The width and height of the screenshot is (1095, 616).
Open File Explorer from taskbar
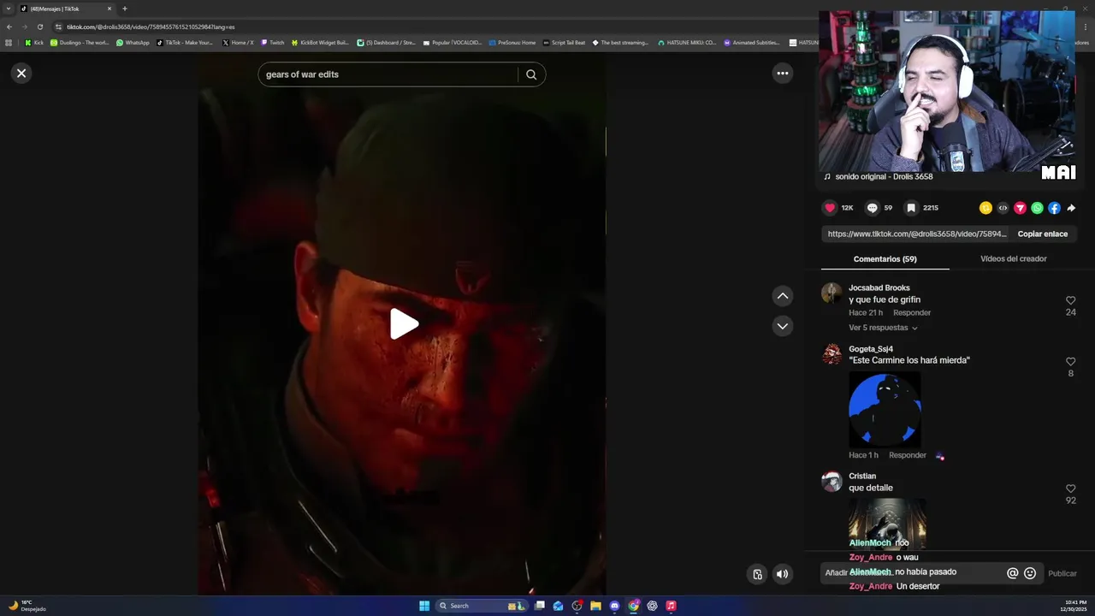click(x=595, y=606)
